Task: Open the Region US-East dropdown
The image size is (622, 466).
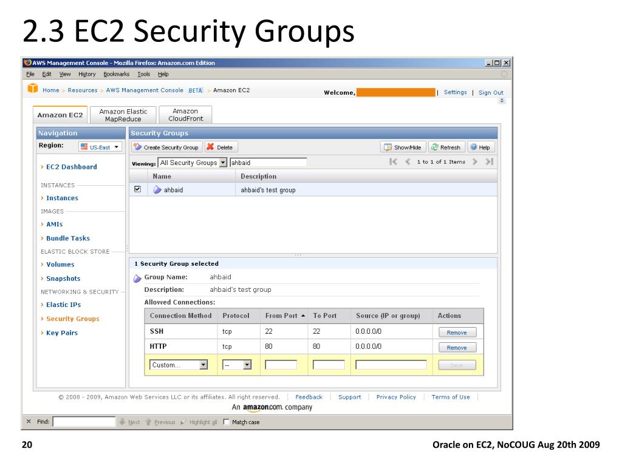Action: pyautogui.click(x=100, y=147)
